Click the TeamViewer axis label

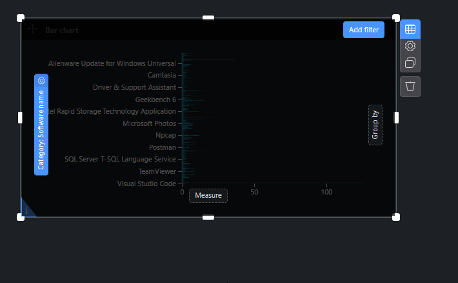point(157,171)
